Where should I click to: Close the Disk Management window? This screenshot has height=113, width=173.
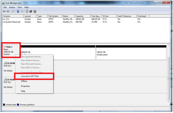[x=166, y=2]
